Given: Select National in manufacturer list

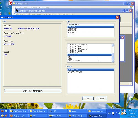Looking at the screenshot, I should pyautogui.click(x=89, y=55).
